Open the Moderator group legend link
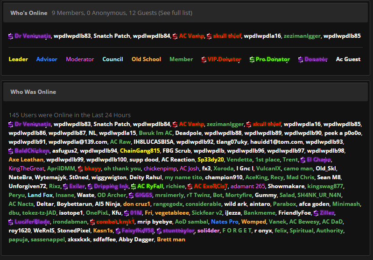The height and width of the screenshot is (260, 373). (80, 59)
